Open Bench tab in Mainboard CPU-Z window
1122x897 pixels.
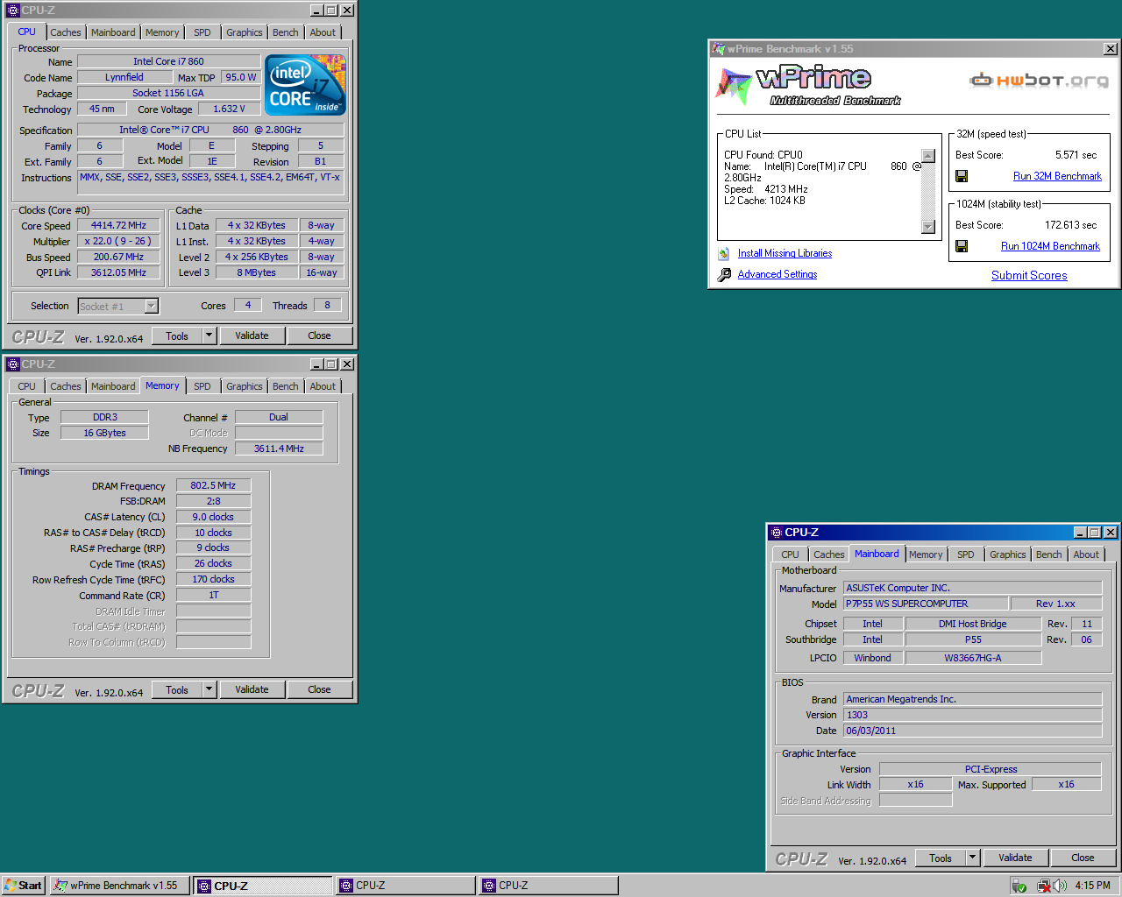point(1048,554)
